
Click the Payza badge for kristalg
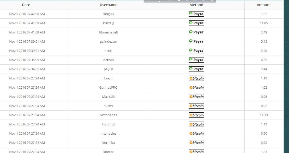[196, 23]
